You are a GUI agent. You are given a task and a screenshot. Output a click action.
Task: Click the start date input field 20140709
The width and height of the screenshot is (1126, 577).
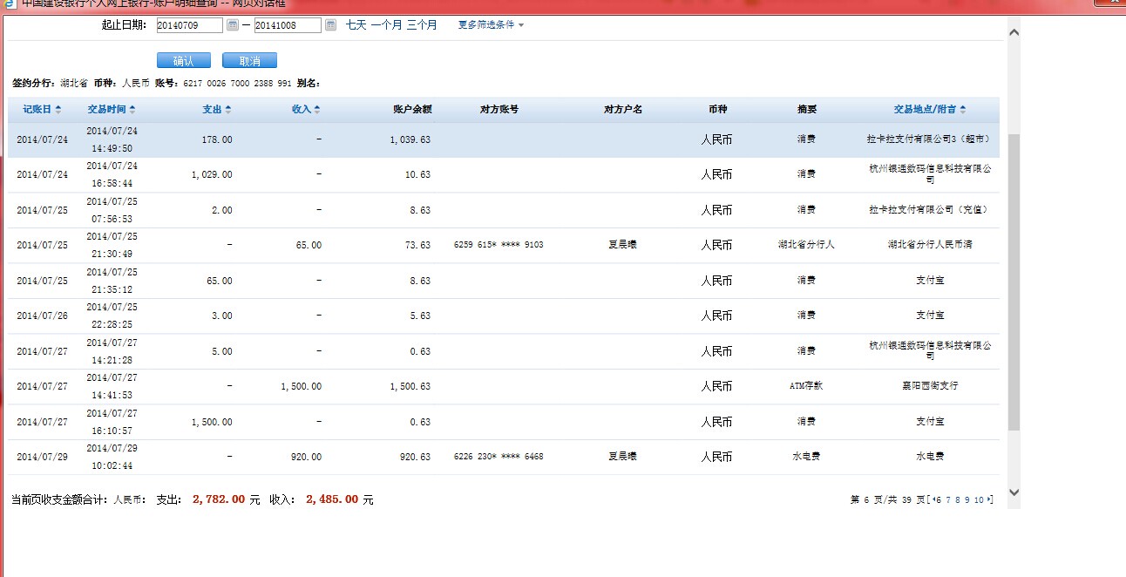189,25
